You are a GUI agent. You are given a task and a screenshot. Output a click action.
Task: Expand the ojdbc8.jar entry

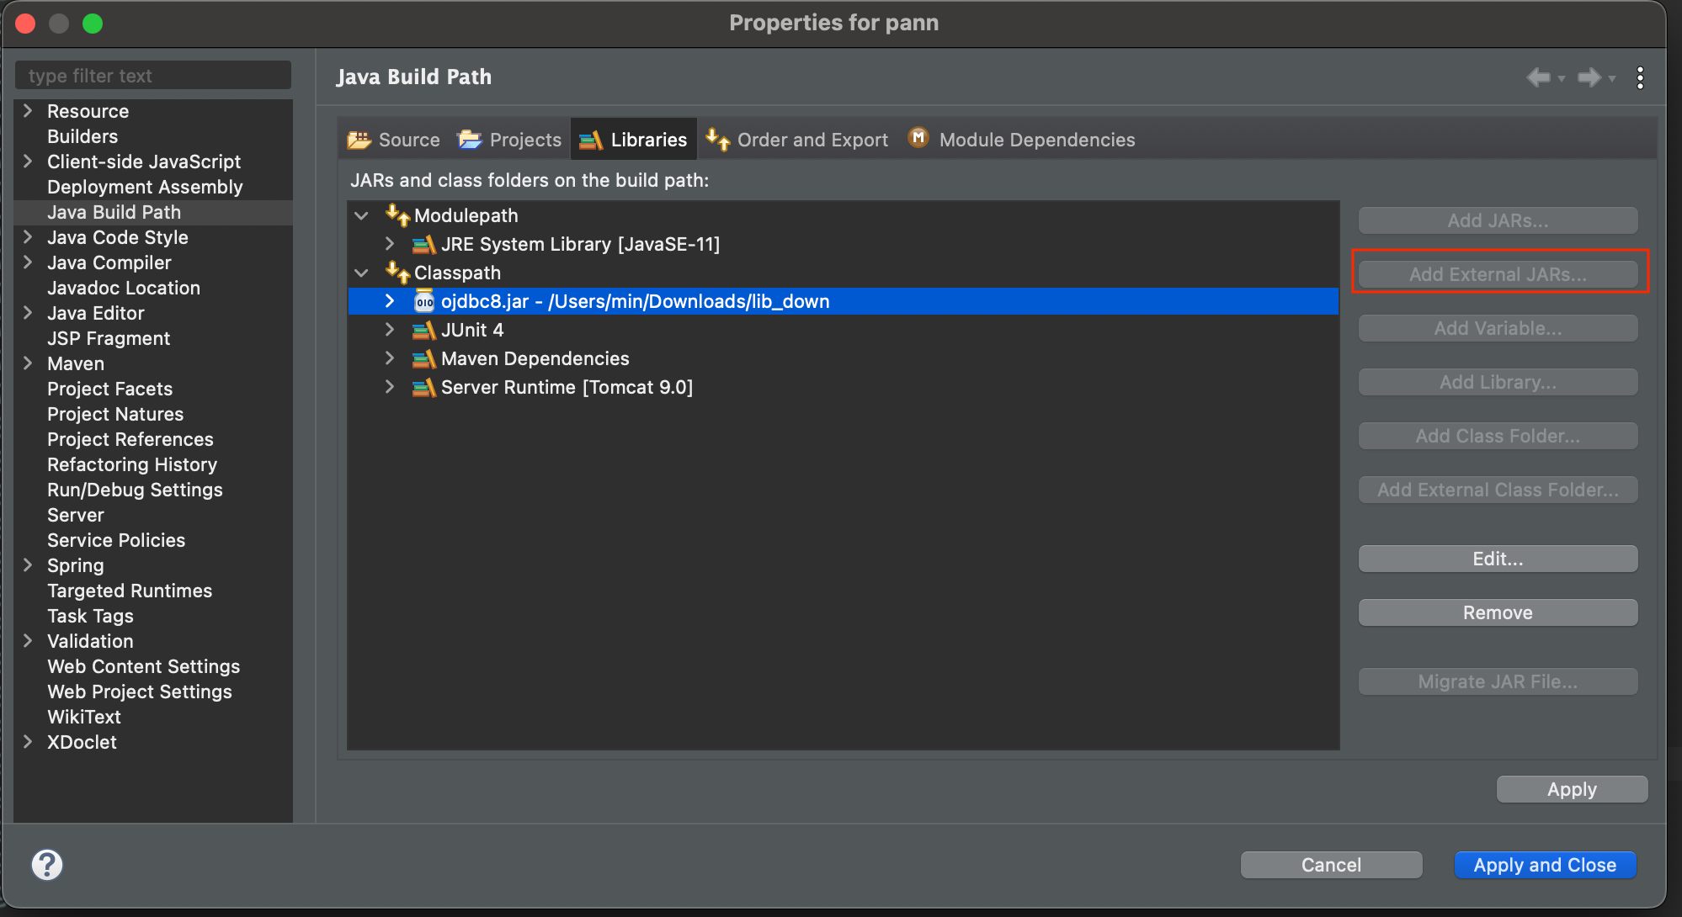[389, 301]
